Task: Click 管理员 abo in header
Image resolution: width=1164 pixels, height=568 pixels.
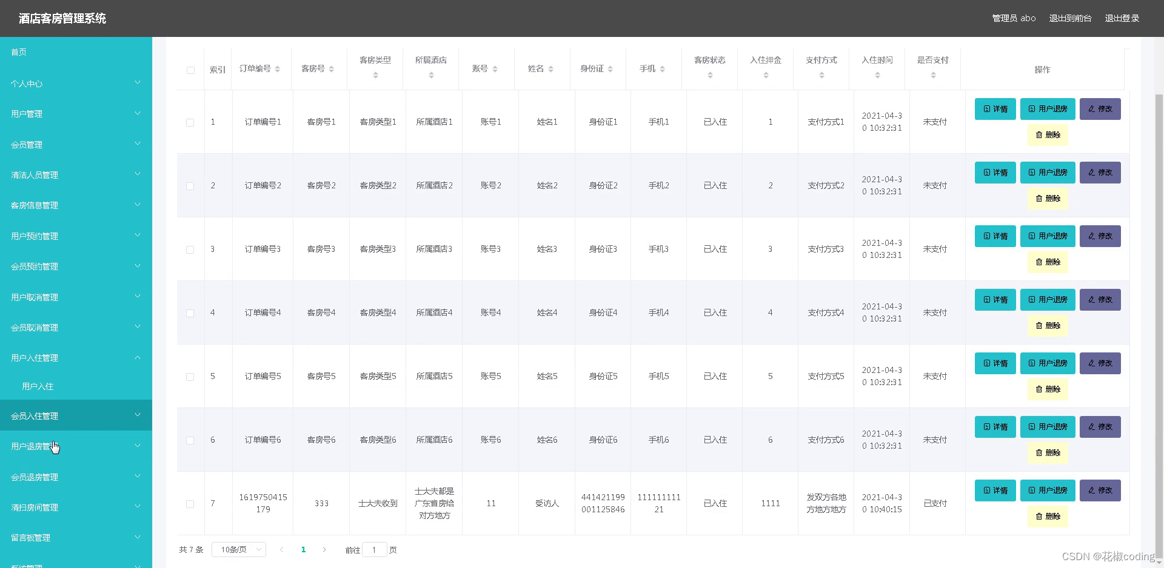Action: click(x=1014, y=18)
